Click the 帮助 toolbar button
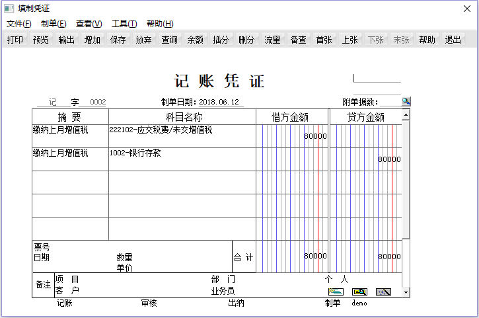Viewport: 479px width, 318px height. point(427,40)
